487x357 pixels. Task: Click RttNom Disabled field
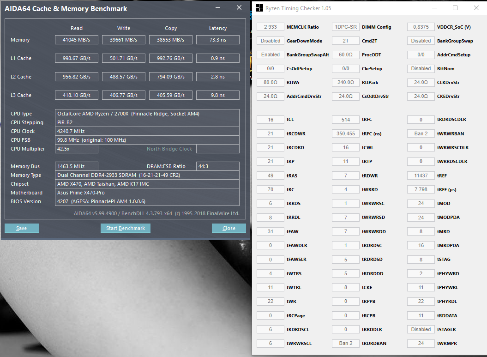pos(421,68)
